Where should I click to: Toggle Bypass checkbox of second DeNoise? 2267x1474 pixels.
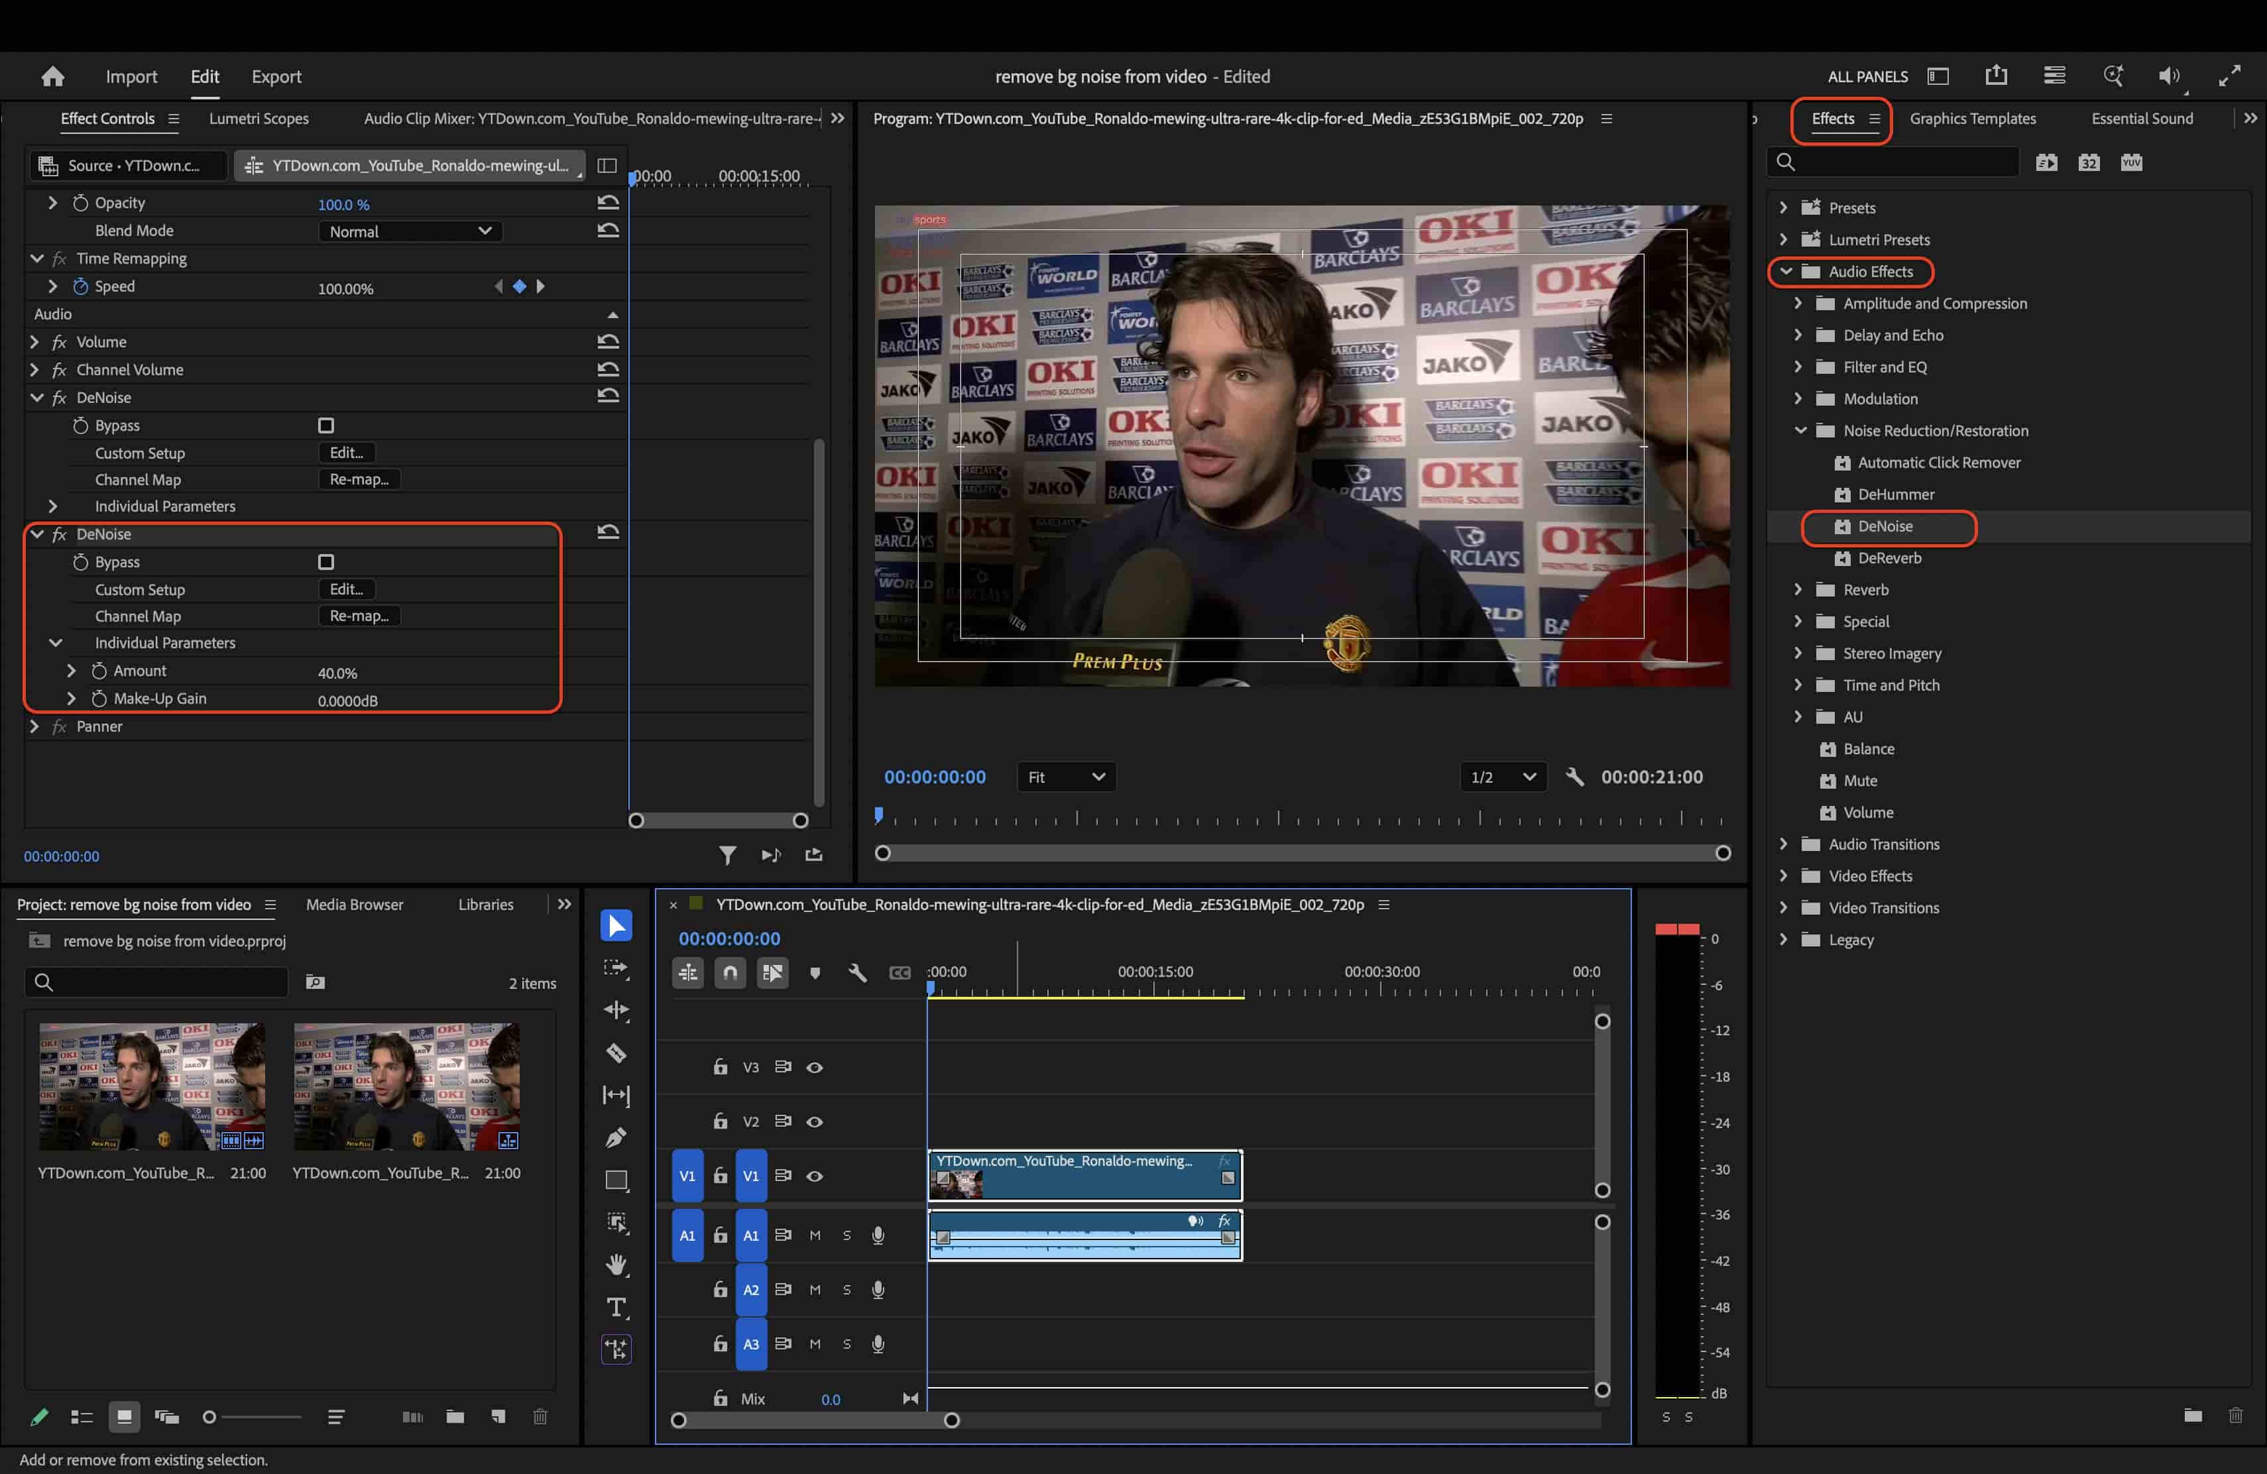point(325,562)
